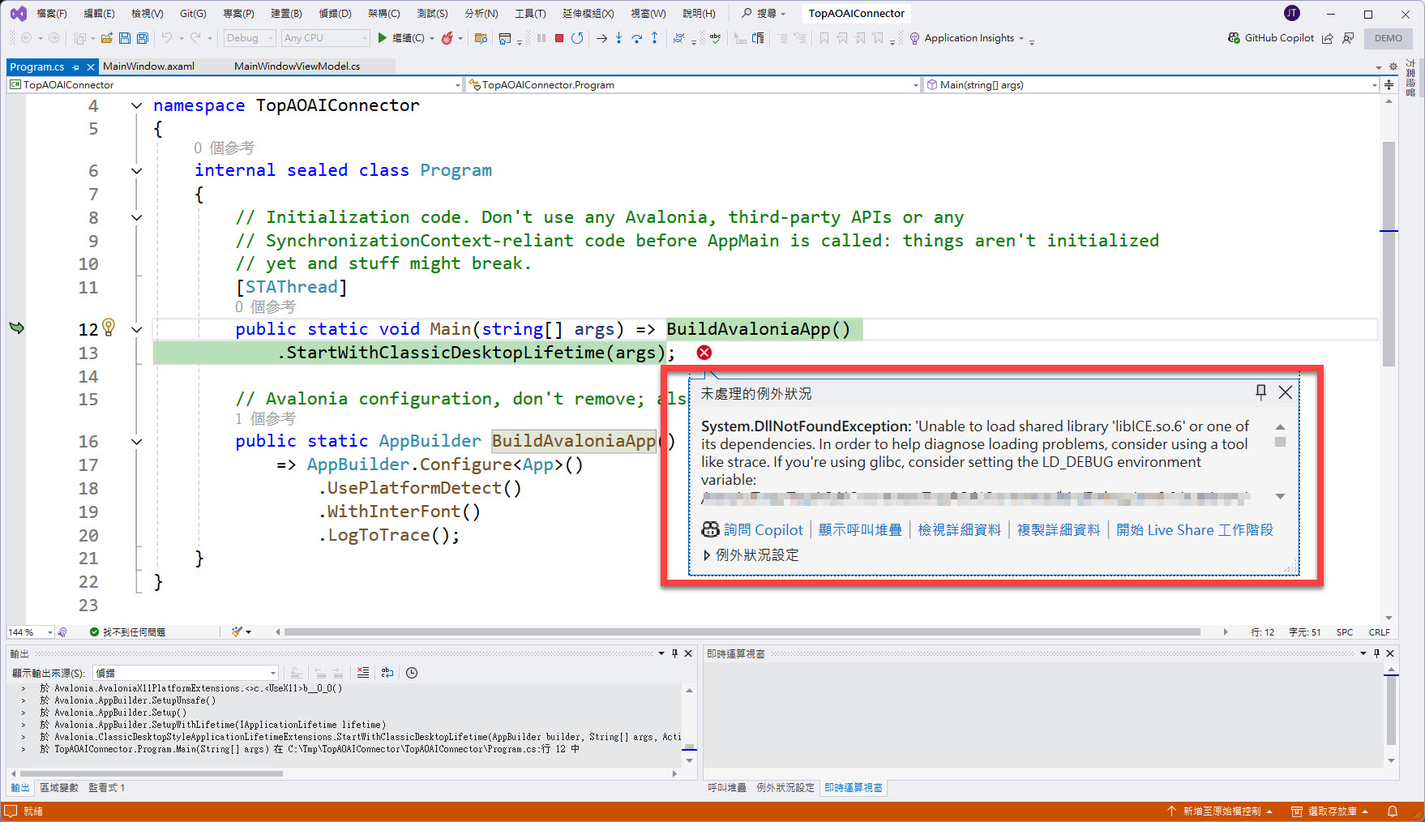Image resolution: width=1425 pixels, height=822 pixels.
Task: Click the 檢視詳細資料 link
Action: click(x=960, y=530)
